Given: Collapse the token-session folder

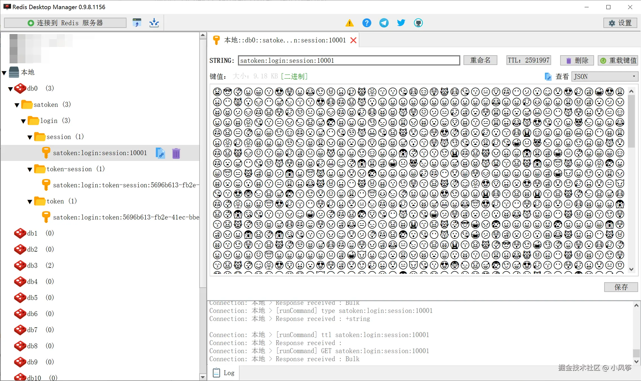Looking at the screenshot, I should (x=30, y=169).
